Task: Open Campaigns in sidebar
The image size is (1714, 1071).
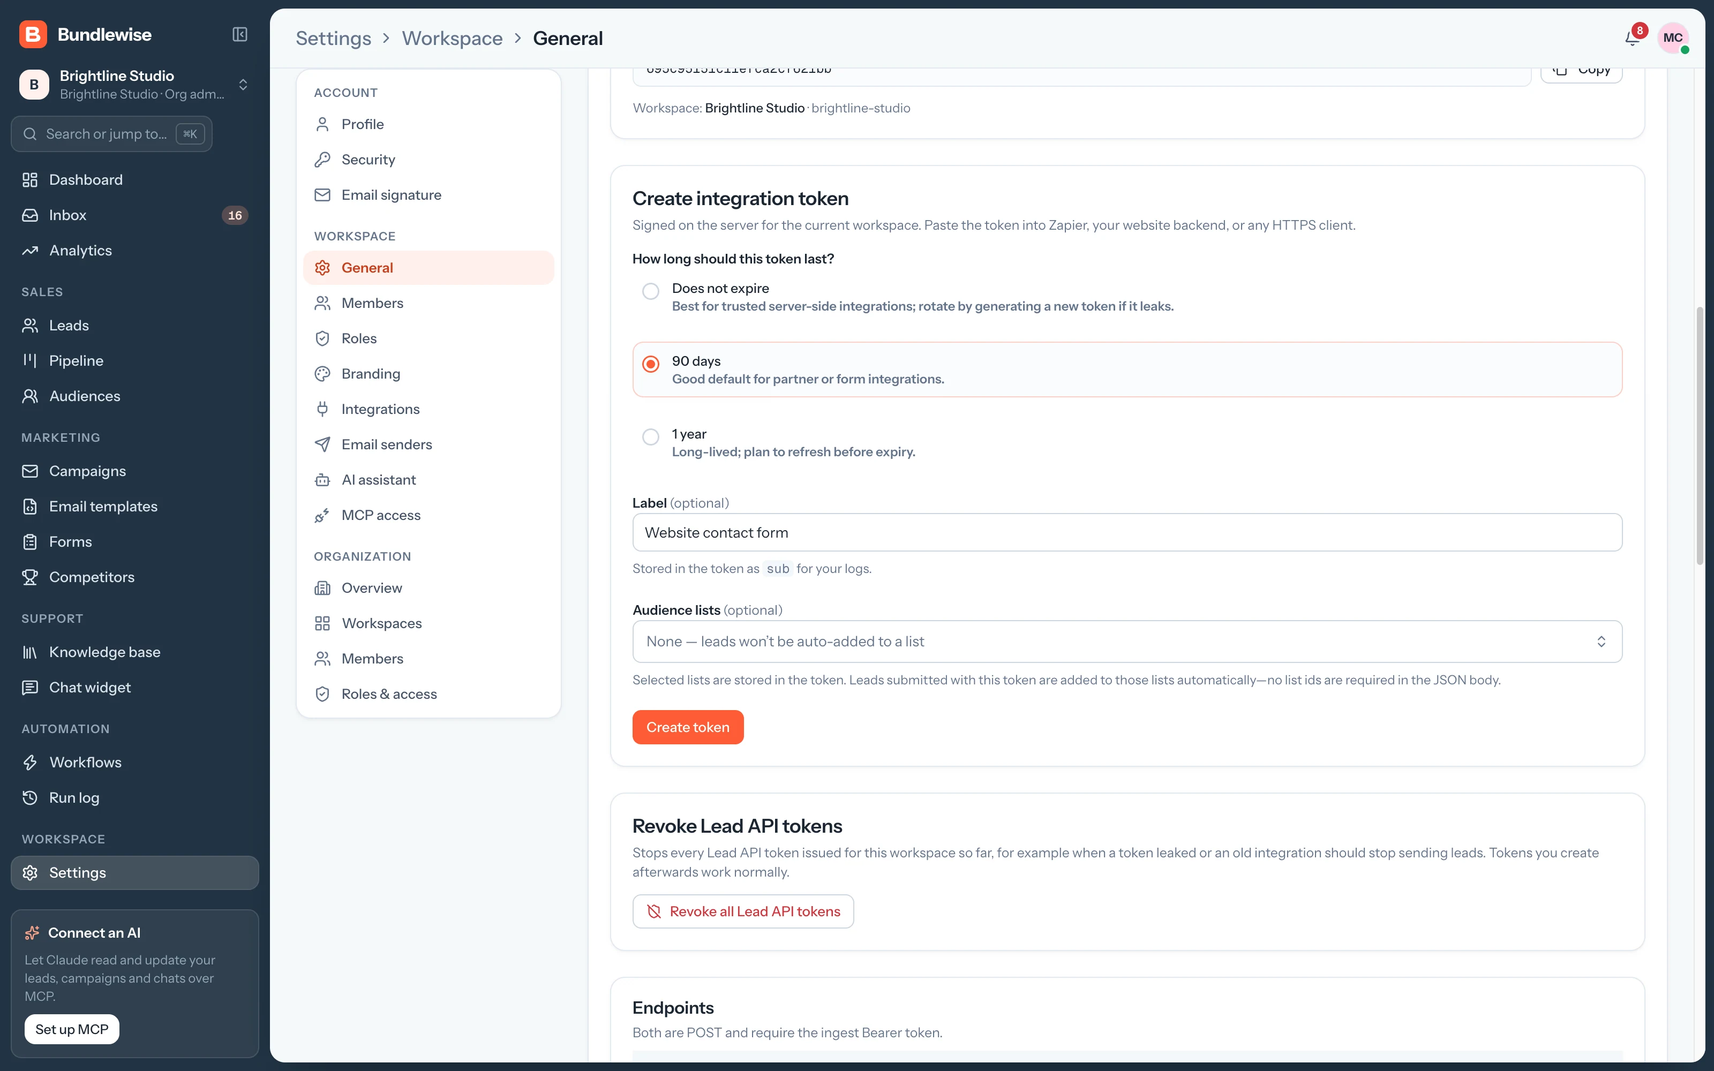Action: pos(134,471)
